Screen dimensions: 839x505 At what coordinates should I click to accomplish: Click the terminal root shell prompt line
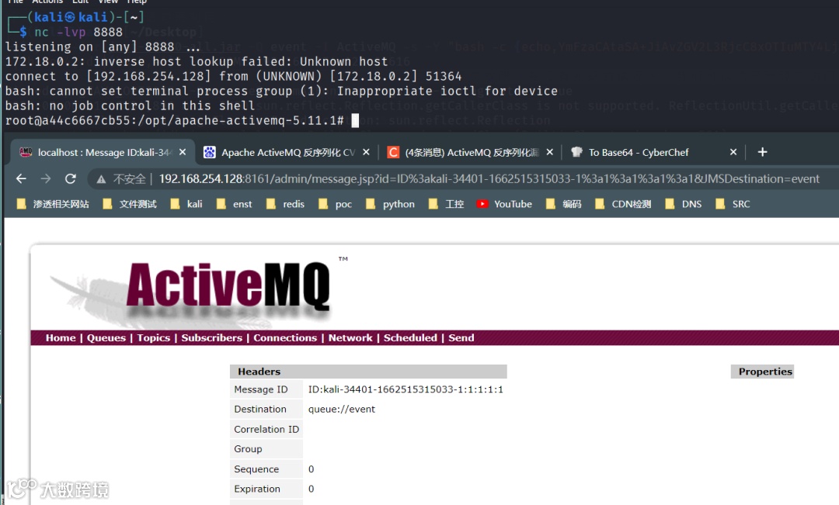(182, 121)
